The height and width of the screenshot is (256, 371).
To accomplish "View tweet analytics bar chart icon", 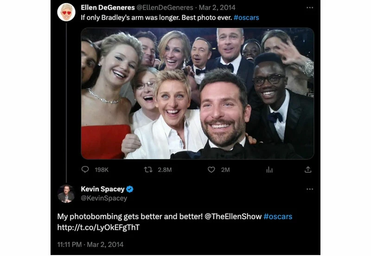I will tap(269, 170).
